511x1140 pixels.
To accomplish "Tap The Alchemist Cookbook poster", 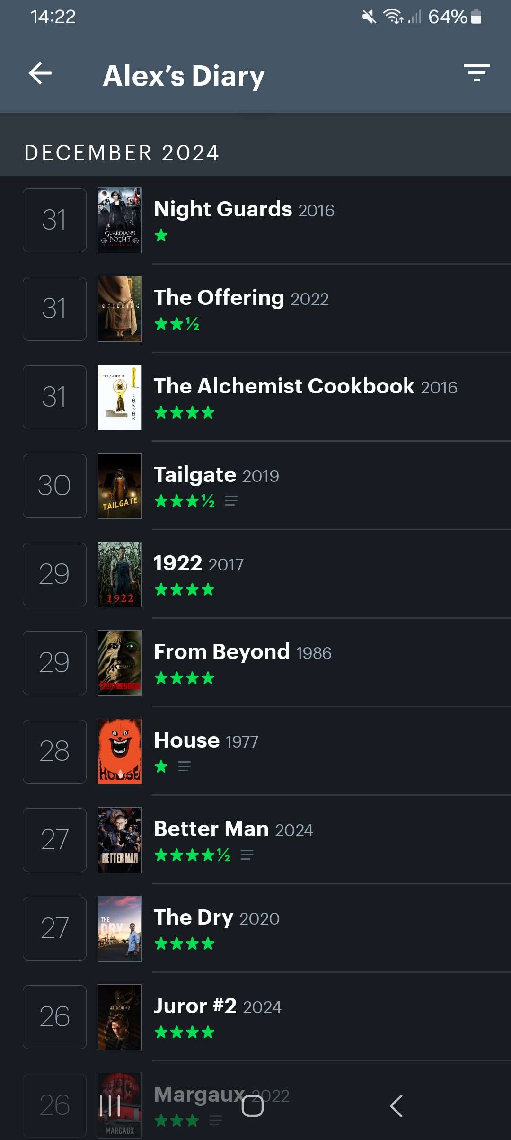I will tap(120, 397).
